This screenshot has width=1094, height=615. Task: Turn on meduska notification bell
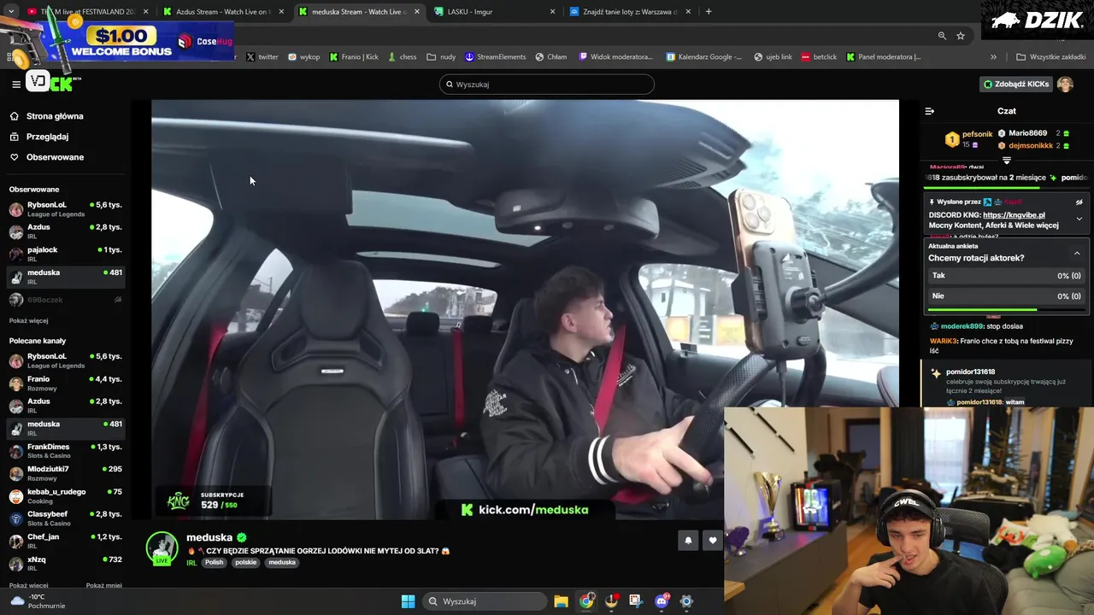tap(688, 540)
